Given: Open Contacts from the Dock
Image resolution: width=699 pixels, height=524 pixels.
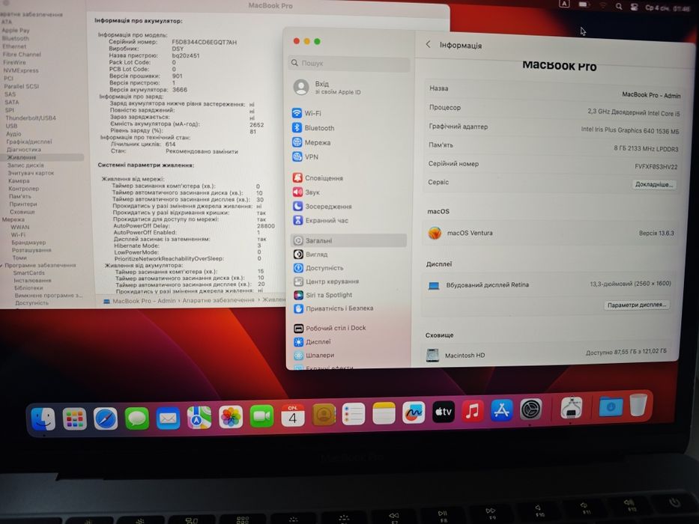Looking at the screenshot, I should click(x=324, y=415).
